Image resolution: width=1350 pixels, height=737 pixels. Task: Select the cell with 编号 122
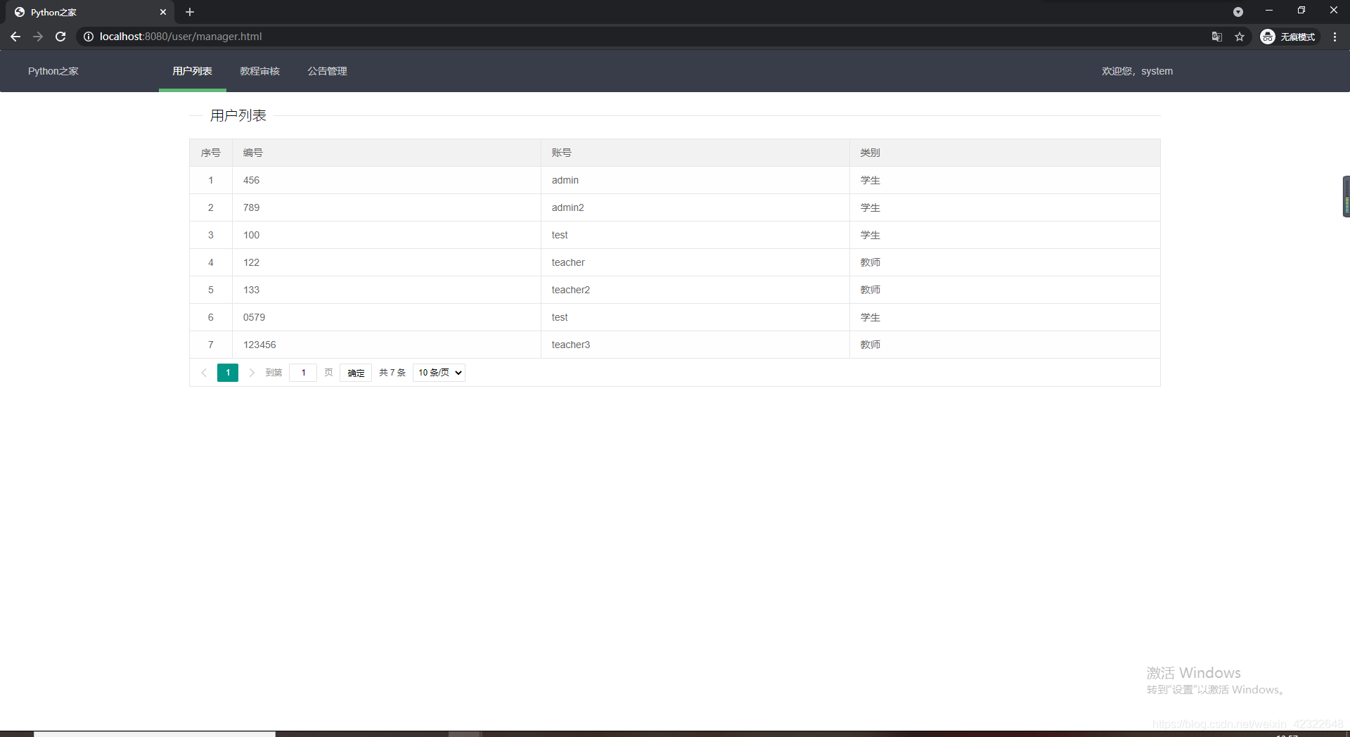click(387, 262)
